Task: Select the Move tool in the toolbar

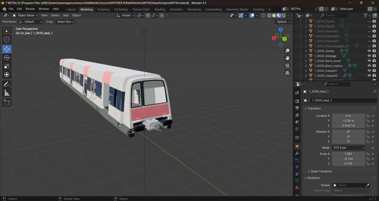Action: pos(7,49)
